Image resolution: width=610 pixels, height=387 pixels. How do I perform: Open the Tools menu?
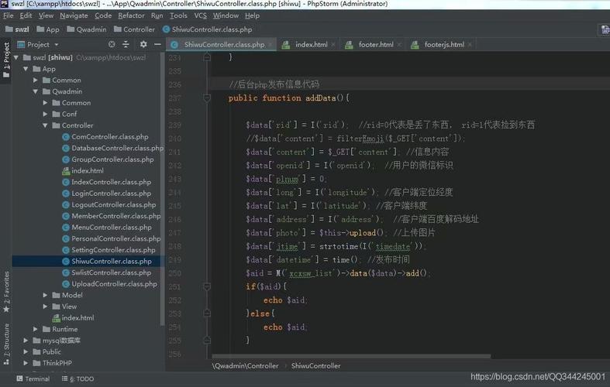click(178, 15)
